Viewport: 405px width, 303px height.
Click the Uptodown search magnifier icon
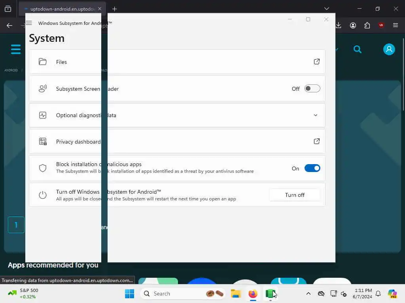point(358,49)
